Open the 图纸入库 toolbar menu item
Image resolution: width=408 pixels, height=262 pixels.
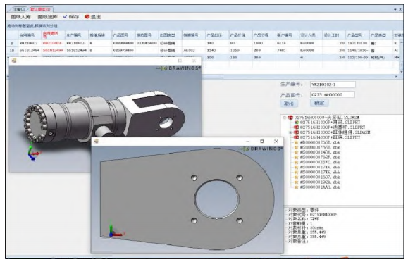20,17
